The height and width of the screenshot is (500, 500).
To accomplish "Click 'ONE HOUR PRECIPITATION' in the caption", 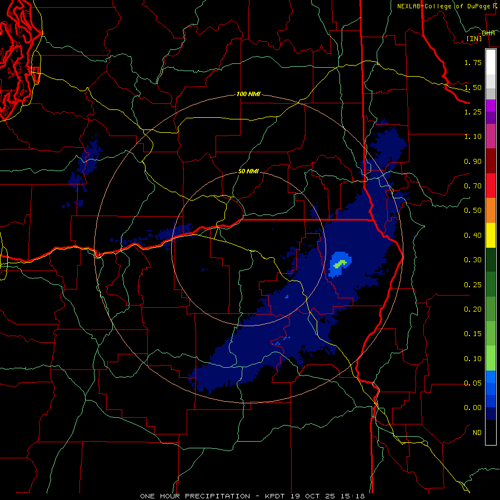I will pos(195,496).
